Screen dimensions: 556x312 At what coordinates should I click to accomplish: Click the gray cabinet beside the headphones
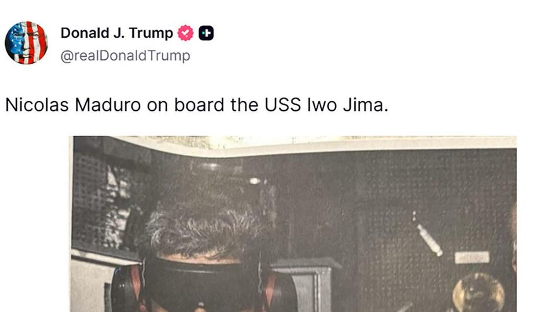(x=306, y=285)
